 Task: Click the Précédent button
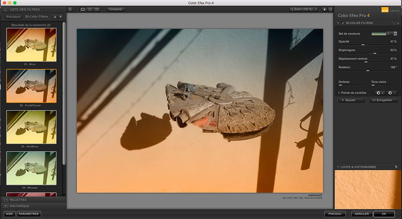pyautogui.click(x=13, y=17)
